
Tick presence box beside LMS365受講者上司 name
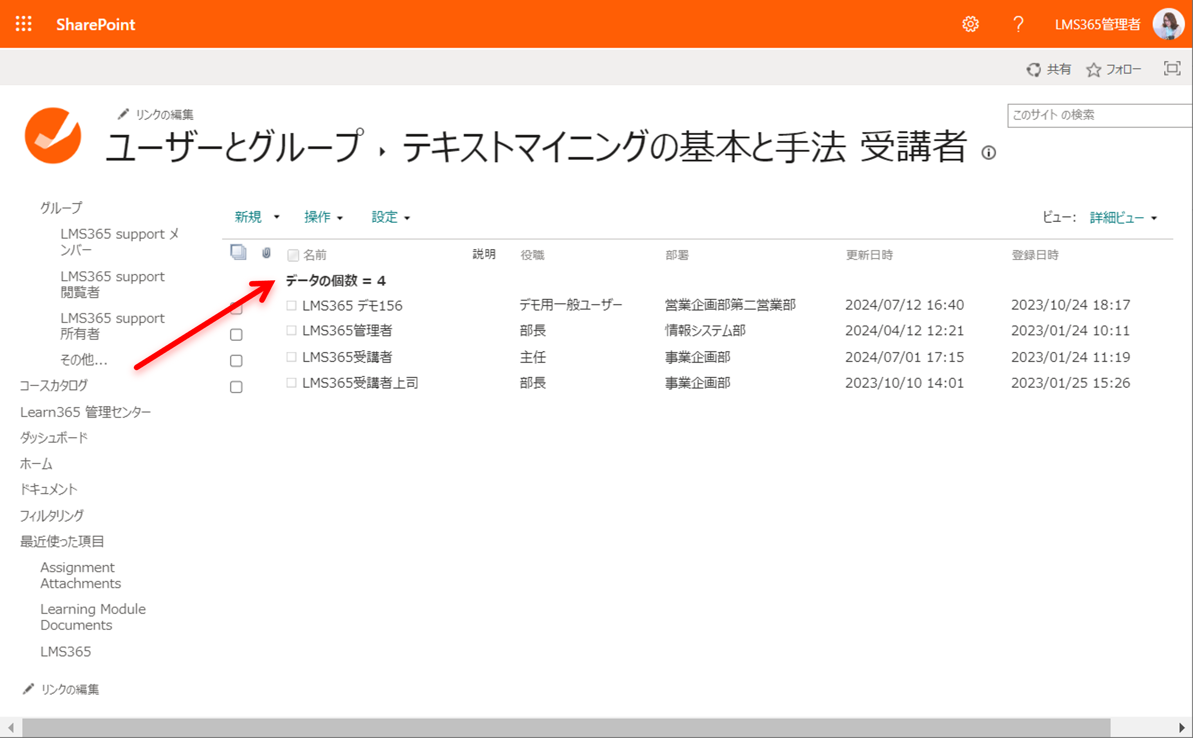point(291,383)
